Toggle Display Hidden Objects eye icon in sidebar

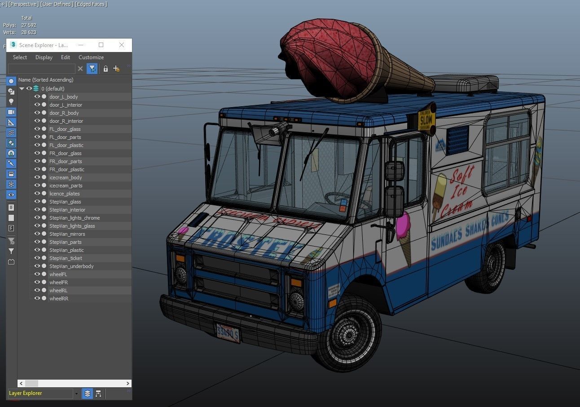click(11, 195)
